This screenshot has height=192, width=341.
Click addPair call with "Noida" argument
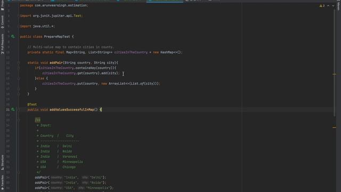(70, 182)
